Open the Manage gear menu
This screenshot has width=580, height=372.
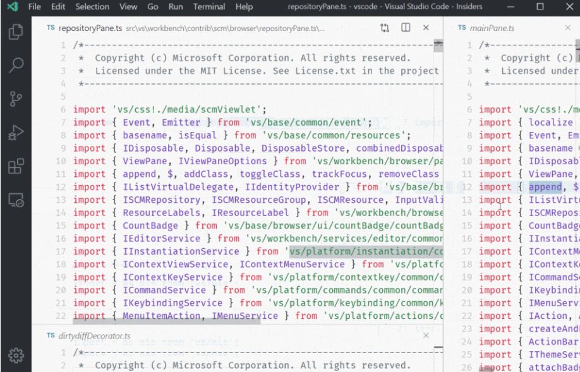(16, 355)
